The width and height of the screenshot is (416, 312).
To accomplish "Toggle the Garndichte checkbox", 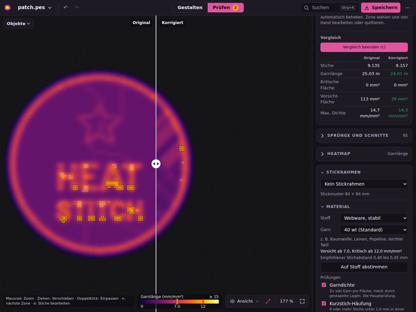I will click(x=324, y=285).
